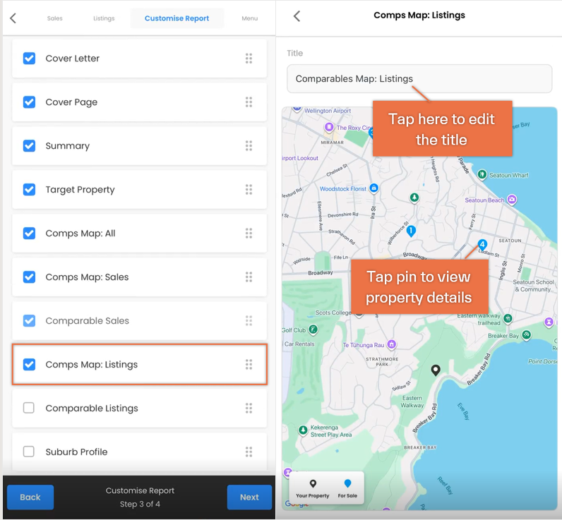
Task: Click the Cover Page reorder handle
Action: pos(249,102)
